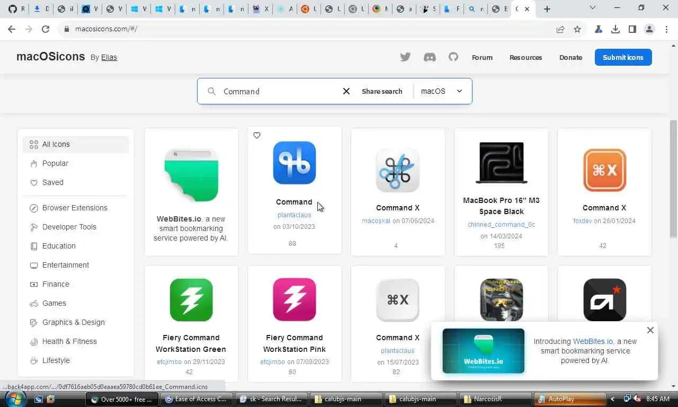This screenshot has height=407, width=678.
Task: Reload the page
Action: (x=46, y=29)
